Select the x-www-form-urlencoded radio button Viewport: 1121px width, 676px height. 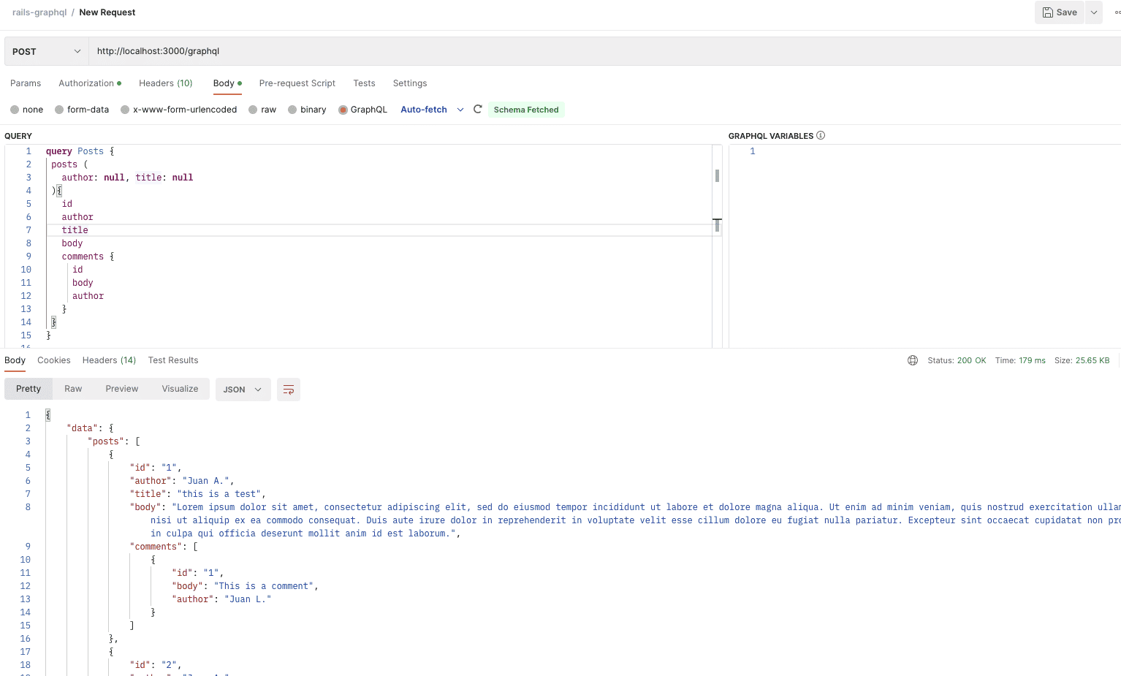pos(125,110)
